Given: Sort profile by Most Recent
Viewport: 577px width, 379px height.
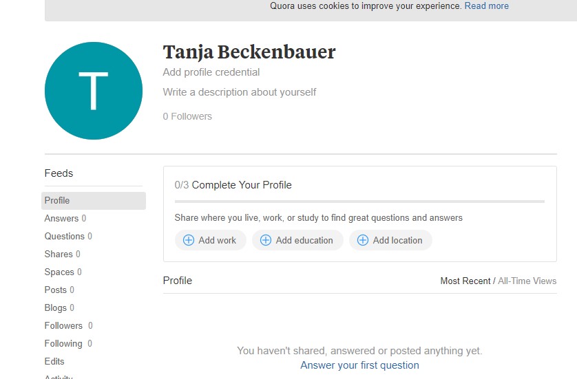Looking at the screenshot, I should click(465, 281).
